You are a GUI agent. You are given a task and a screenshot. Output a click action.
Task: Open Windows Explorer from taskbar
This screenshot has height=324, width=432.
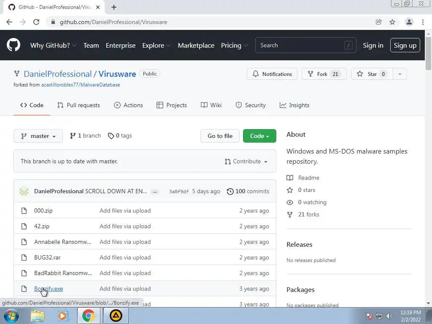click(37, 316)
